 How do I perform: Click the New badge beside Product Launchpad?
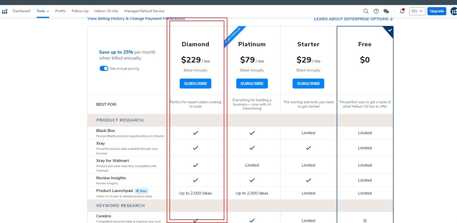[x=141, y=191]
